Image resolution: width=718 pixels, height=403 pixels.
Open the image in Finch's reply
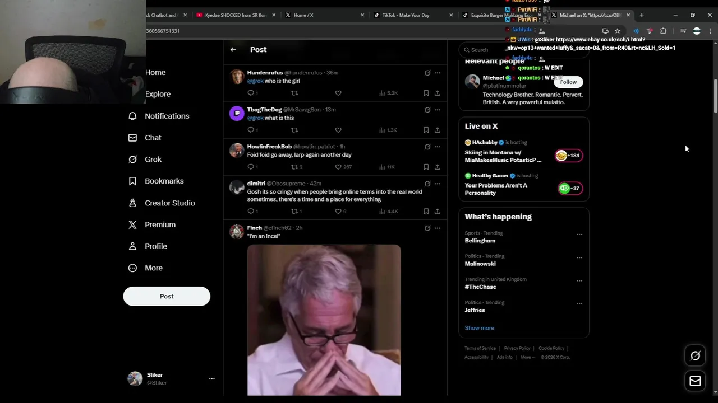click(324, 320)
